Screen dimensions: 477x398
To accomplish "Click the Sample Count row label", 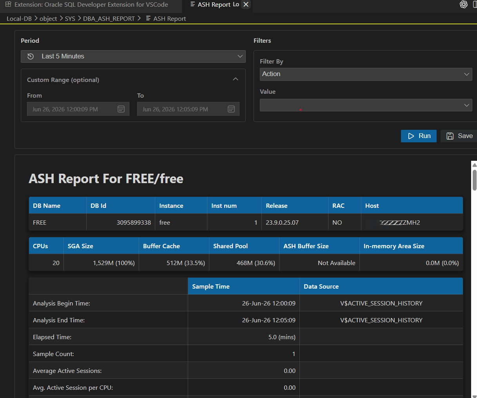I will tap(53, 354).
